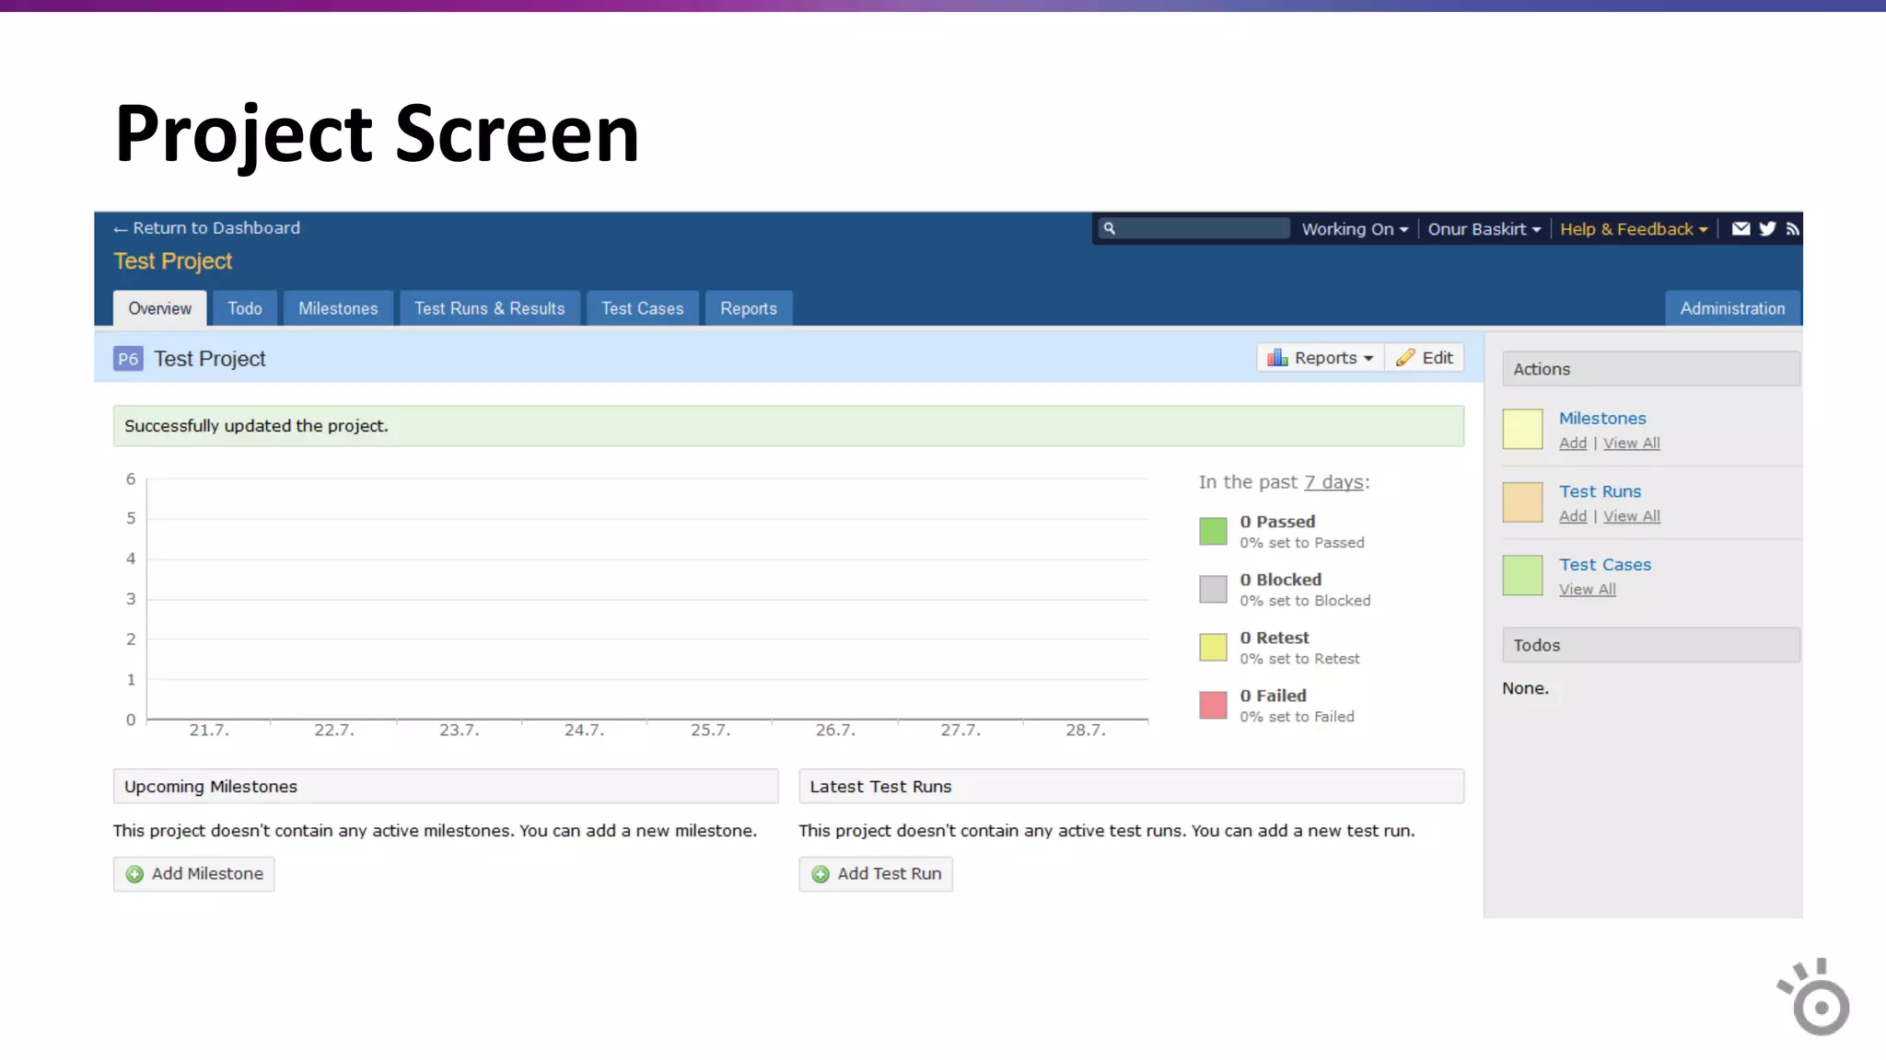Screen dimensions: 1886x1060
Task: Click Milestones link in Actions sidebar
Action: click(x=1602, y=419)
